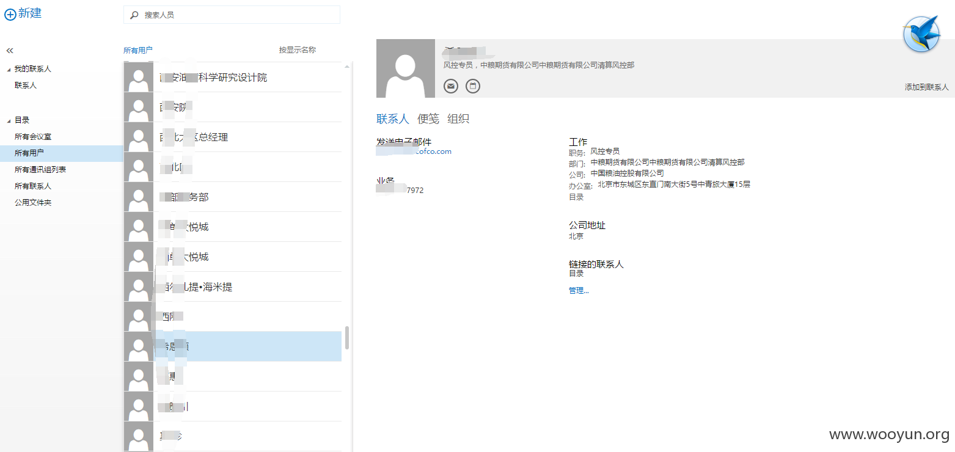Collapse the 我的联系人 tree group
Viewport: 955px width, 452px height.
(x=9, y=70)
